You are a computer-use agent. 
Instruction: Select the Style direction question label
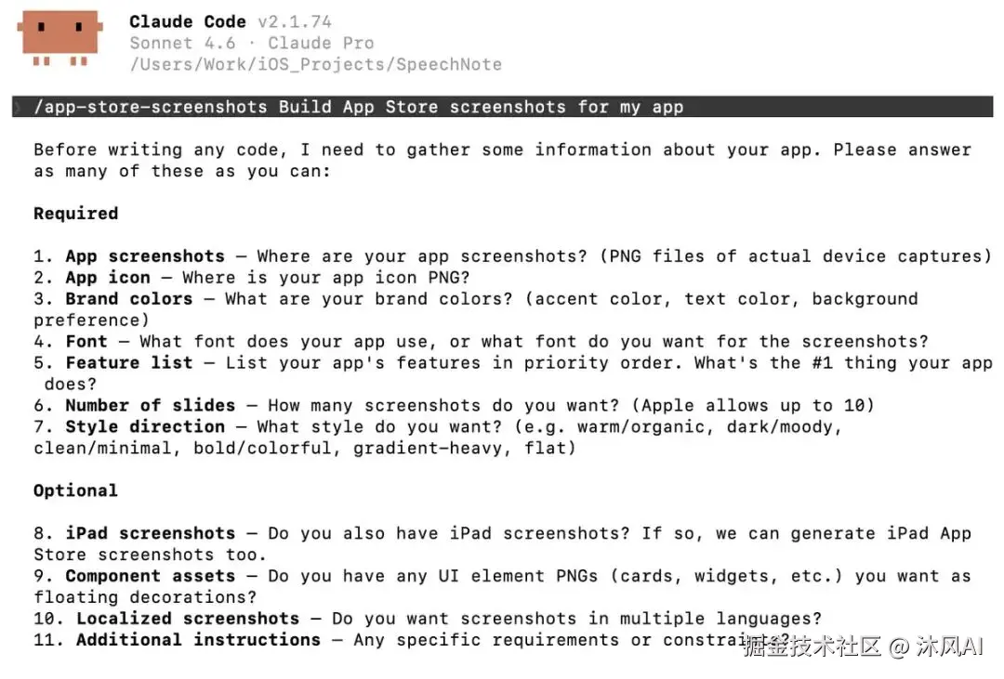[144, 427]
